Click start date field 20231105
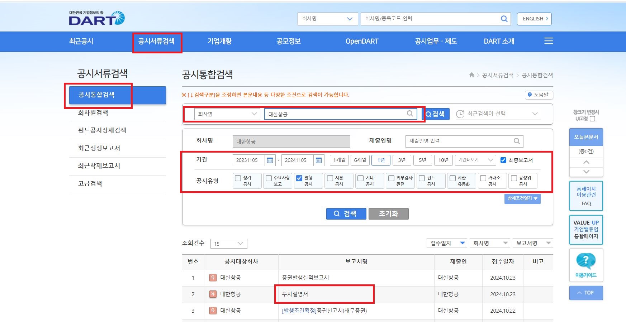The height and width of the screenshot is (322, 626). (x=248, y=160)
